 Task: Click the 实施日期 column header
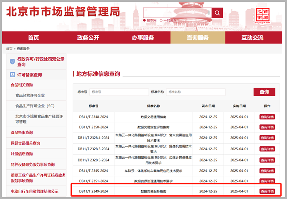coord(239,106)
